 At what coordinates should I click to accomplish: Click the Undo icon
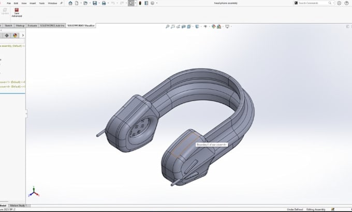click(113, 3)
